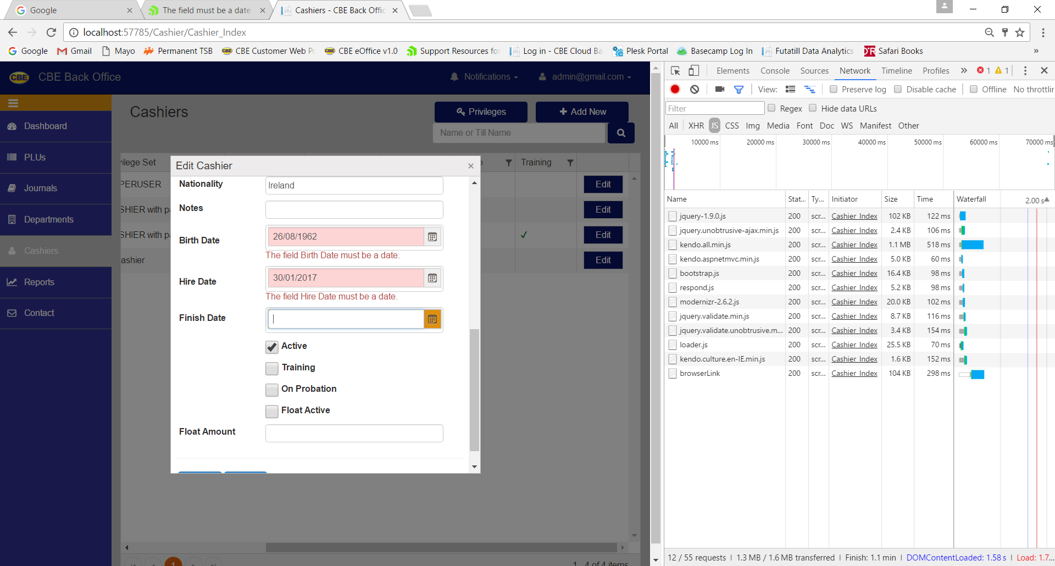The height and width of the screenshot is (566, 1055).
Task: Open Safari Books bookmark
Action: pyautogui.click(x=893, y=51)
